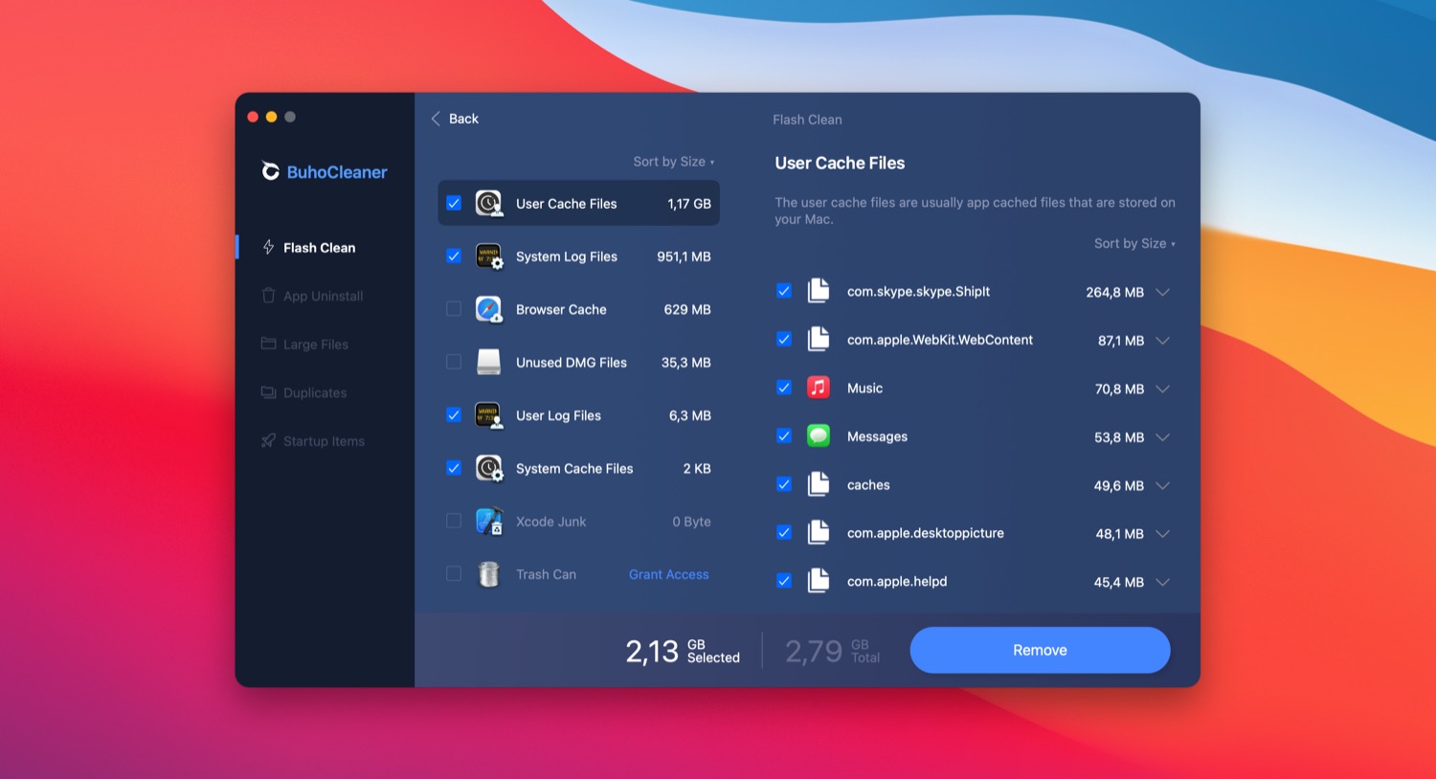The image size is (1436, 779).
Task: Click the BuhoCleaner logo icon
Action: (271, 171)
